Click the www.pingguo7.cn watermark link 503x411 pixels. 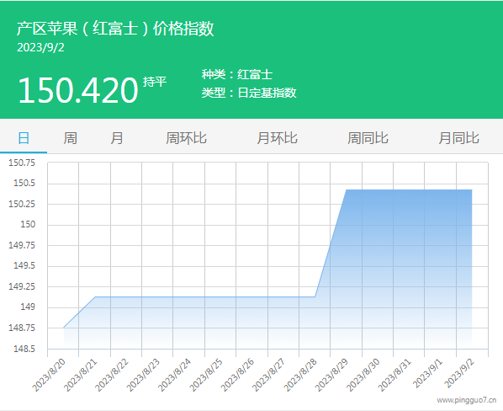click(467, 400)
